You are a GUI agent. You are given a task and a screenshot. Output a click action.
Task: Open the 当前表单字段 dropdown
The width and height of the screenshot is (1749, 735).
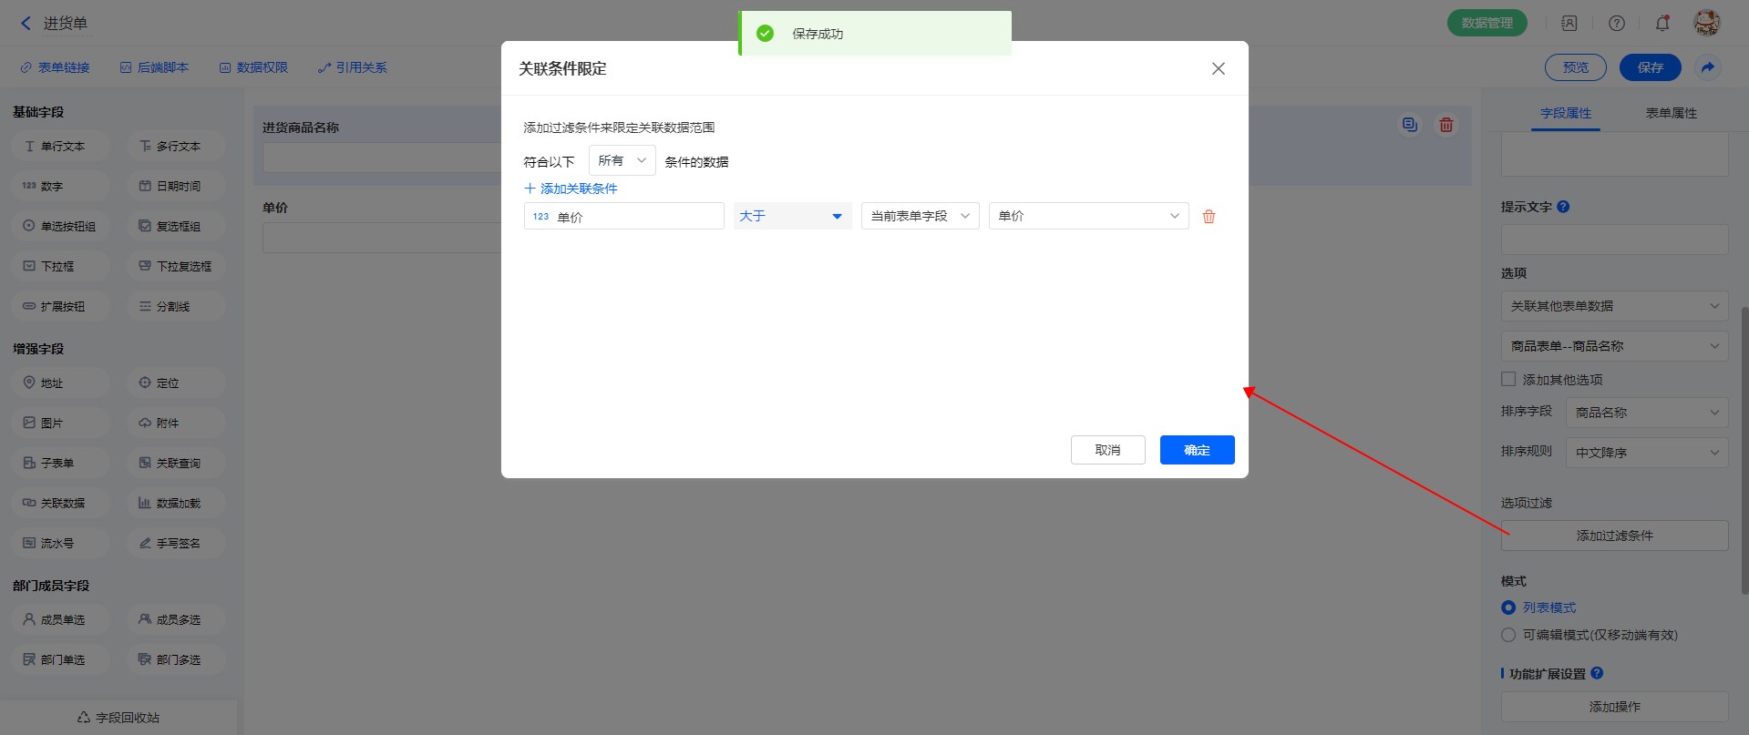[x=920, y=217]
